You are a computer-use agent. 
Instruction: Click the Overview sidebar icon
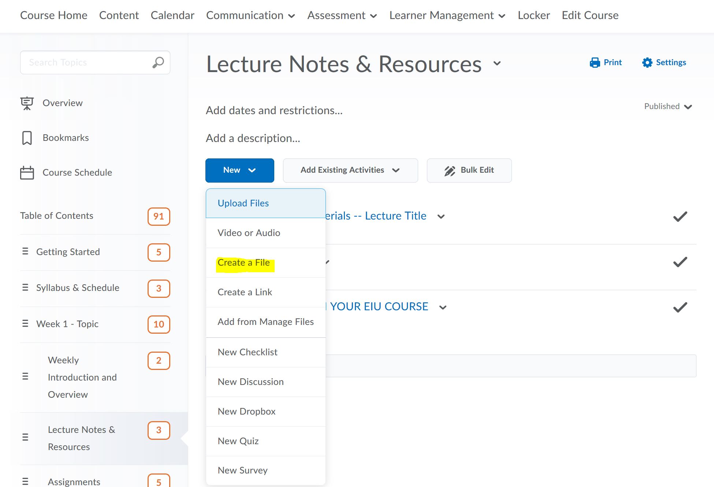[x=27, y=102]
